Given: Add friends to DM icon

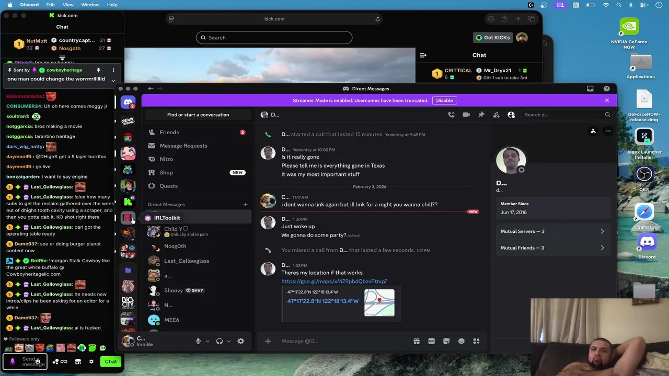Looking at the screenshot, I should click(x=496, y=115).
